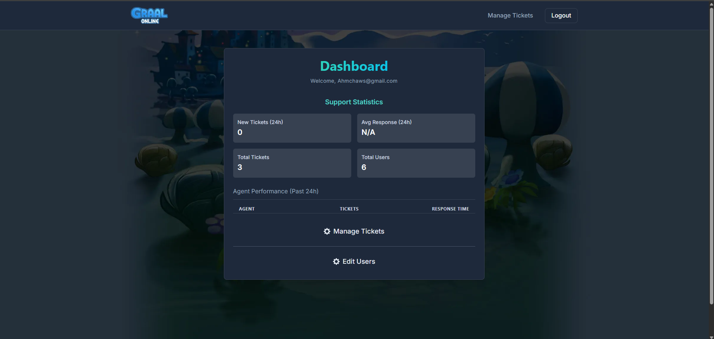Click the TICKETS column header
Image resolution: width=714 pixels, height=339 pixels.
349,209
